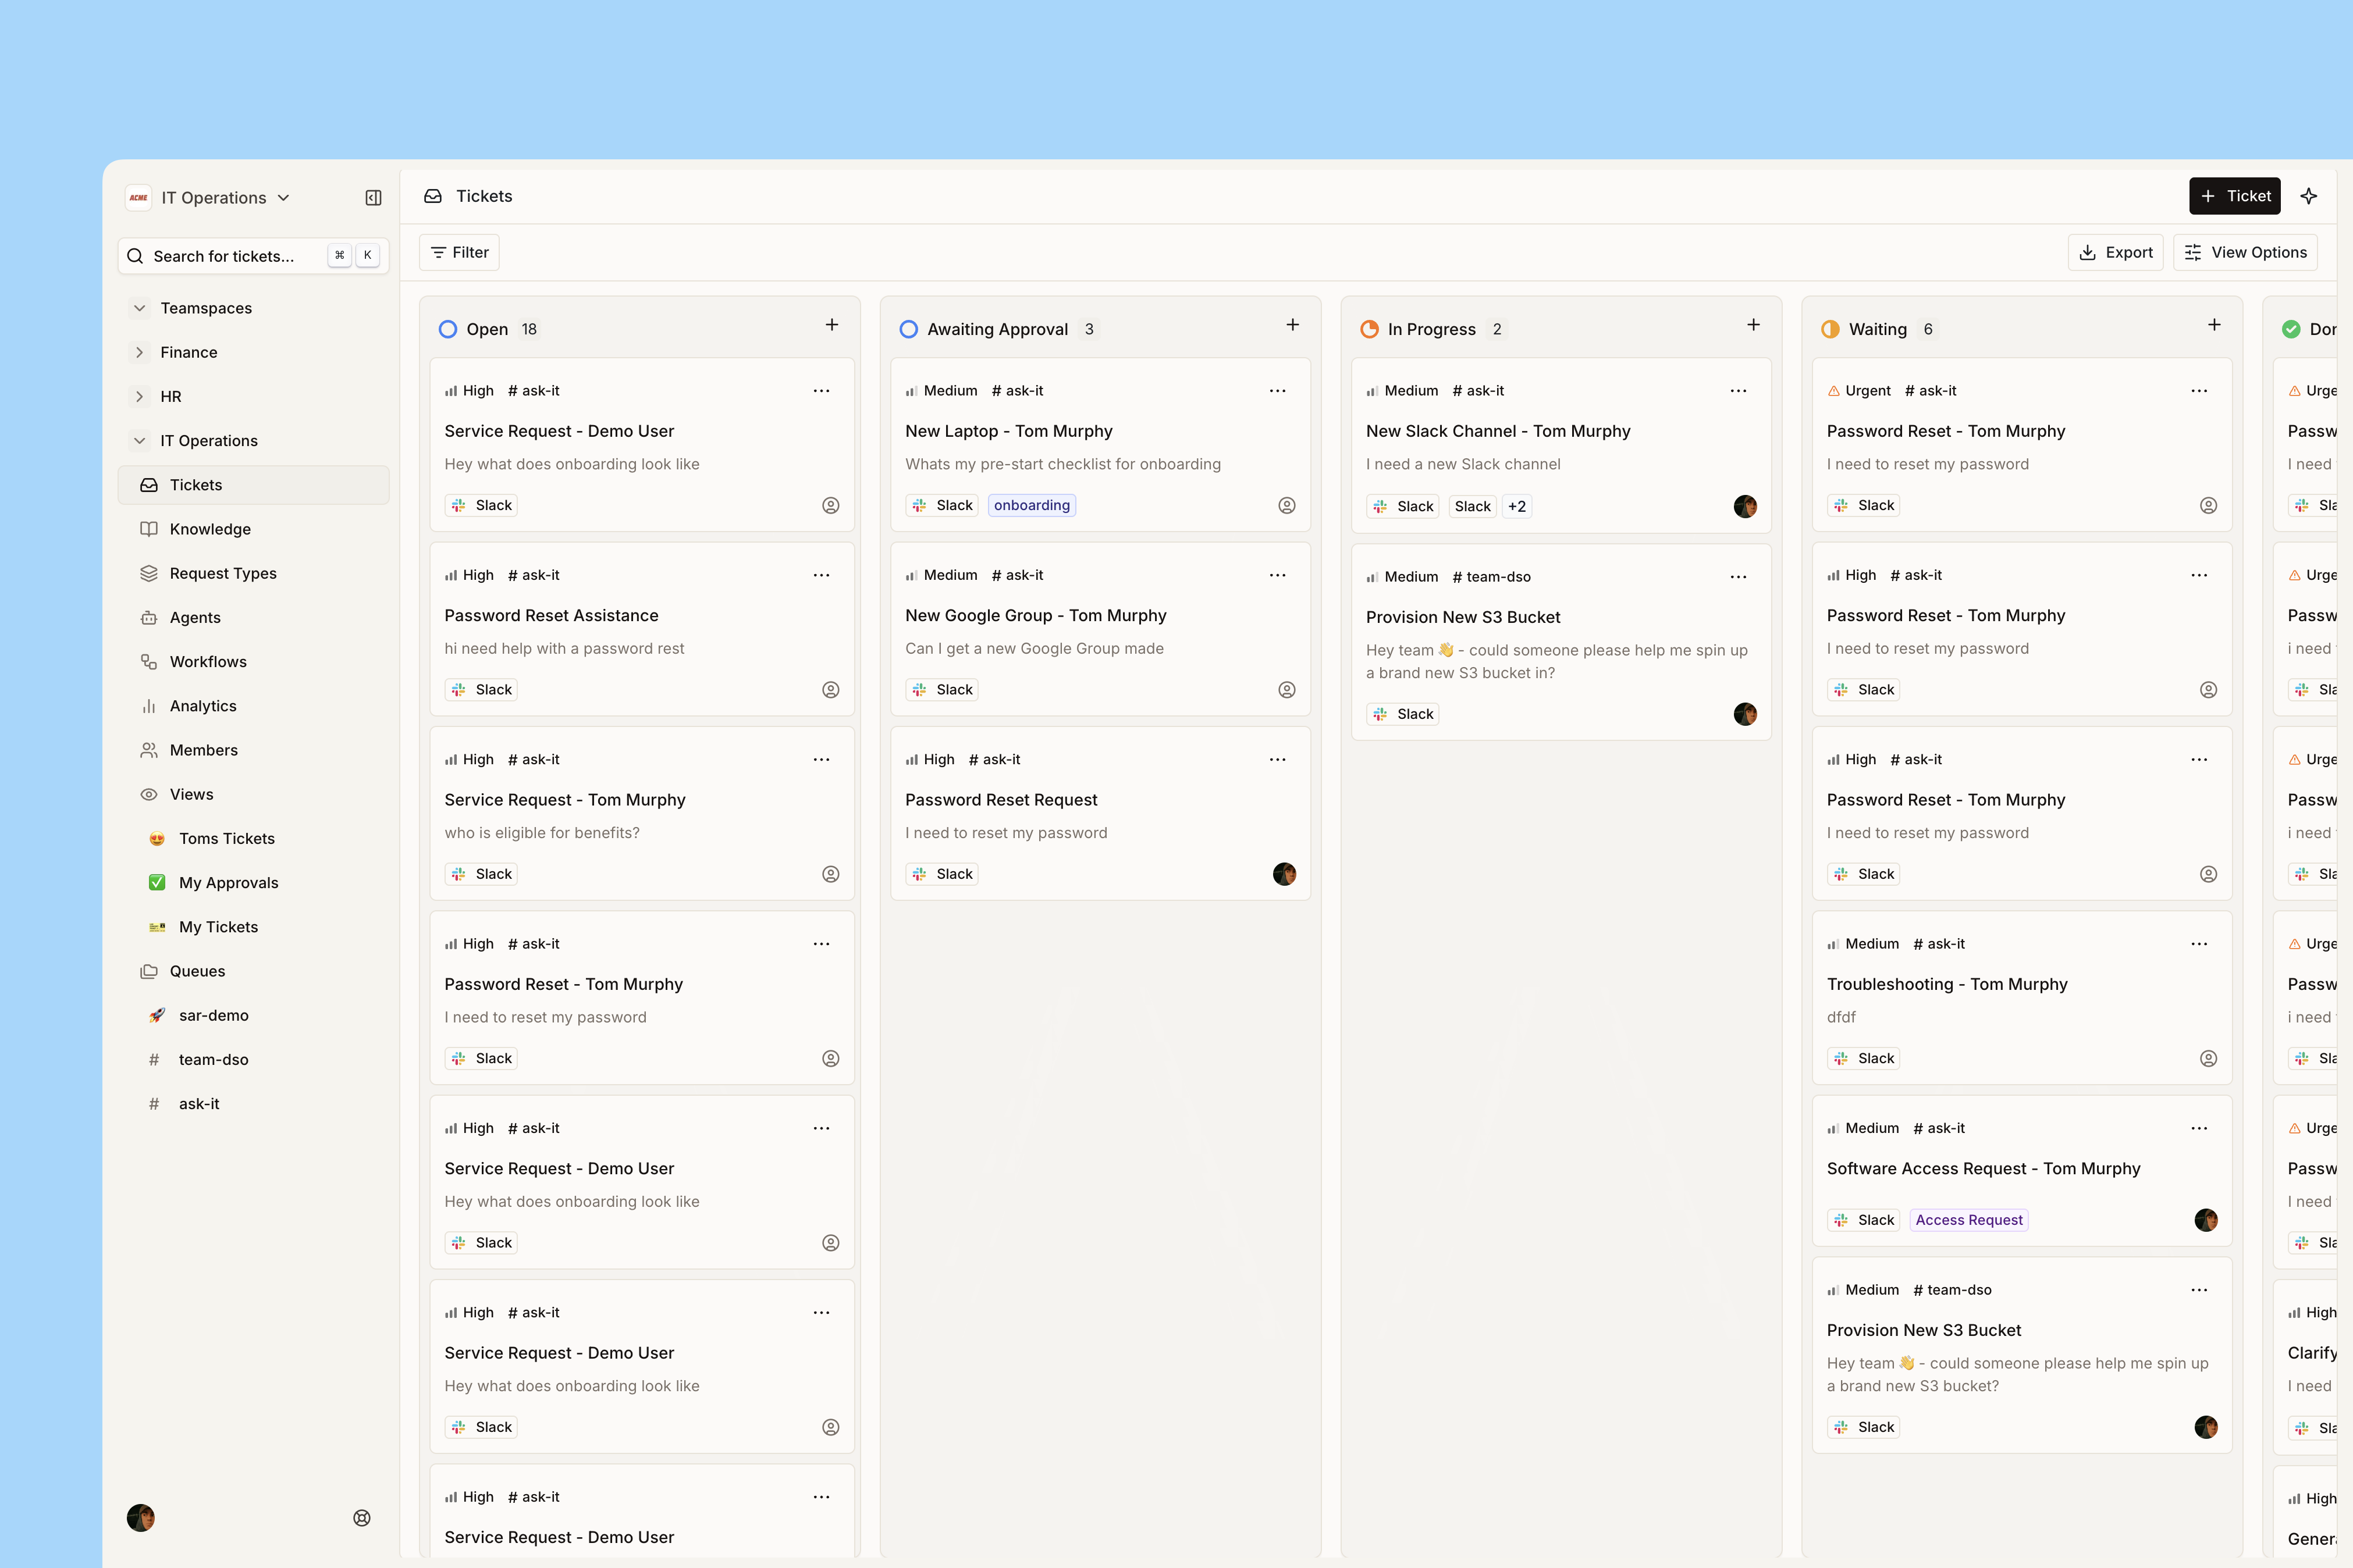Expand the HR teamspace
Viewport: 2353px width, 1568px height.
tap(139, 396)
